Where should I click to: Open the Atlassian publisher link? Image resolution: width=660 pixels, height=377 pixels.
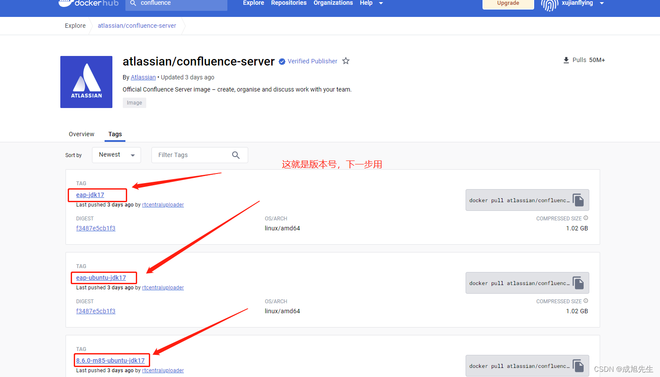click(143, 77)
